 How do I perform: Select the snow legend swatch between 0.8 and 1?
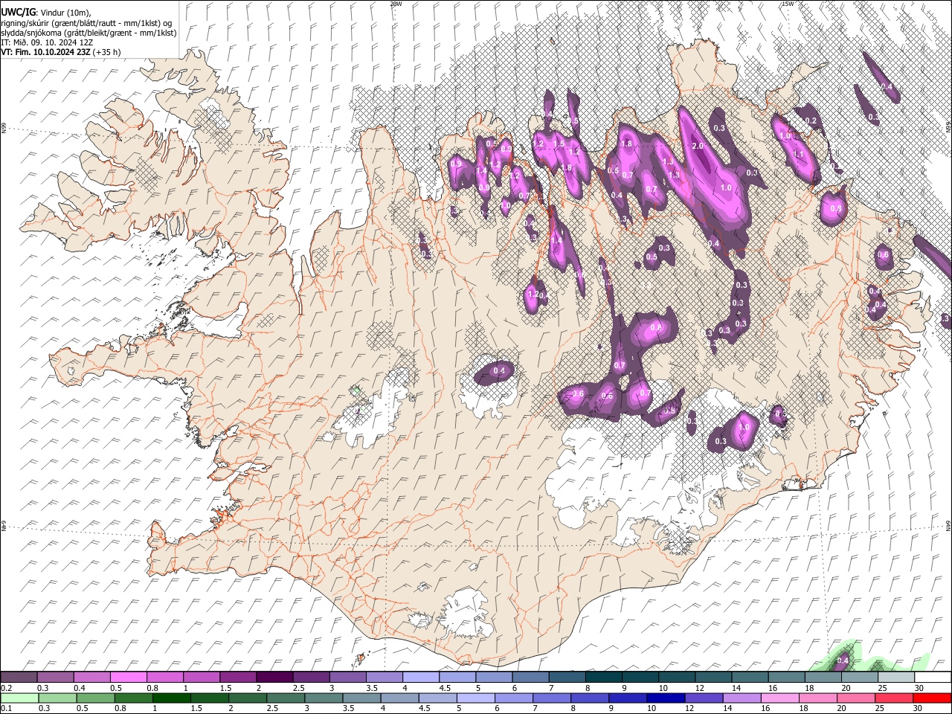165,678
